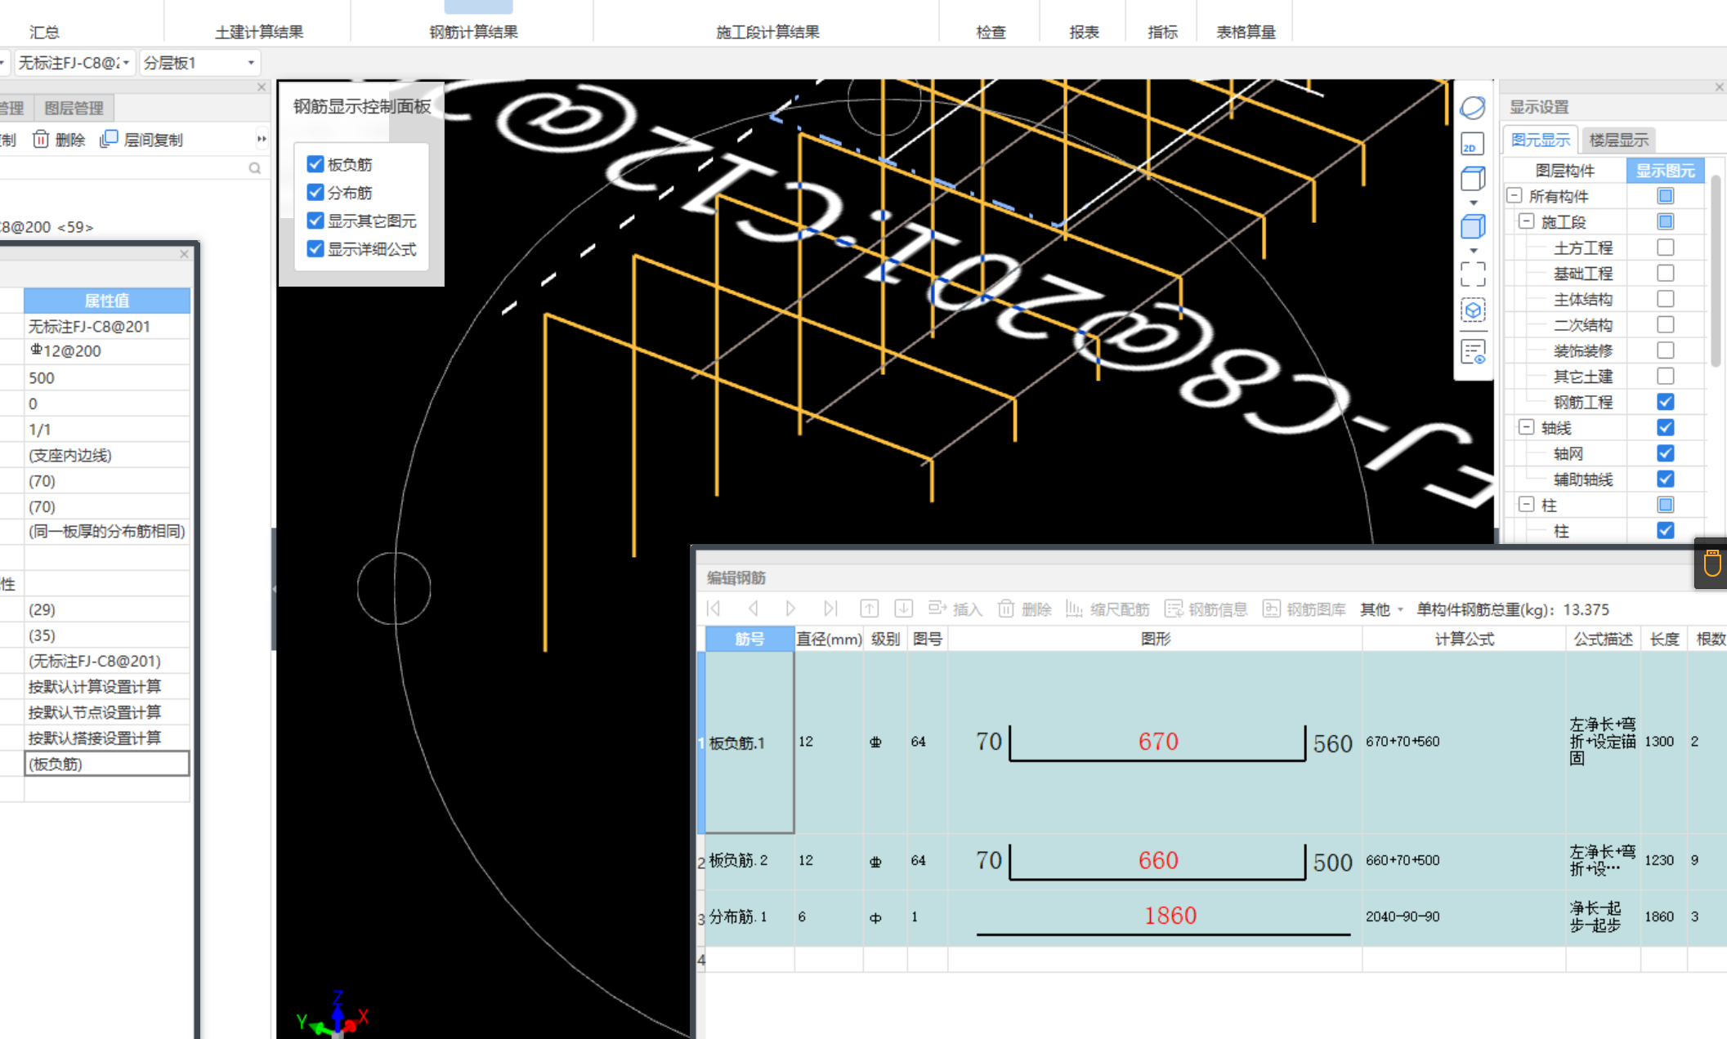This screenshot has width=1727, height=1039.
Task: Uncheck 钢筋工程 display checkbox
Action: coord(1665,402)
